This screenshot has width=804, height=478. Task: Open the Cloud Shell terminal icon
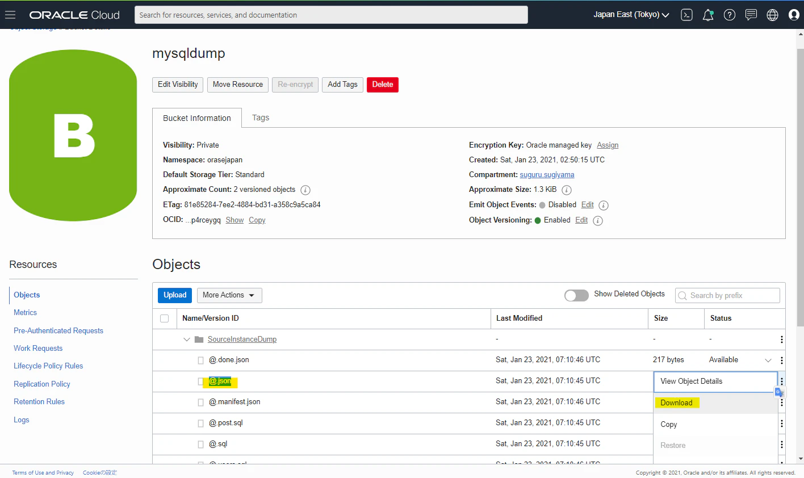tap(686, 15)
